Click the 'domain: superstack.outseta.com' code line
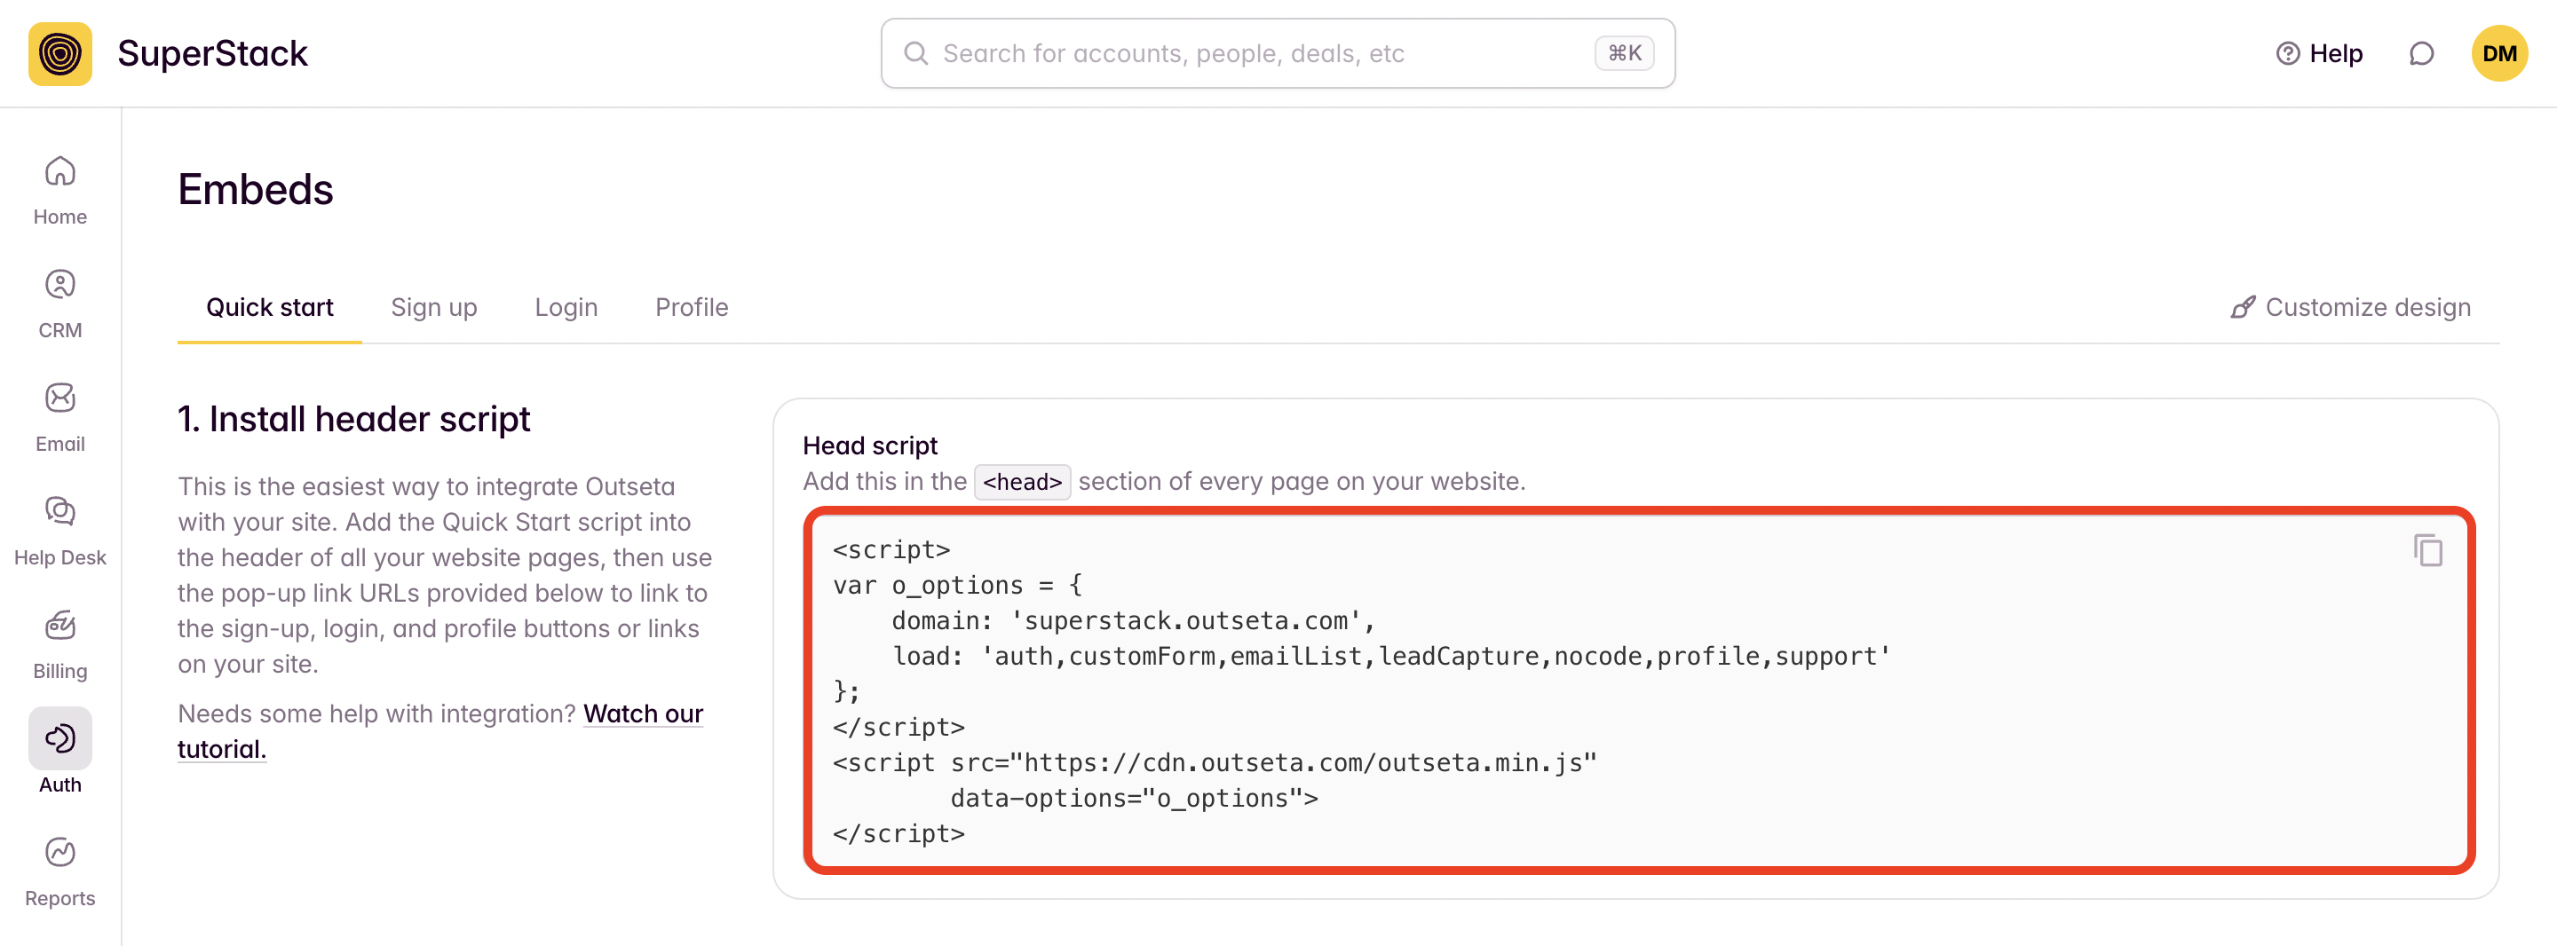 (x=1133, y=621)
